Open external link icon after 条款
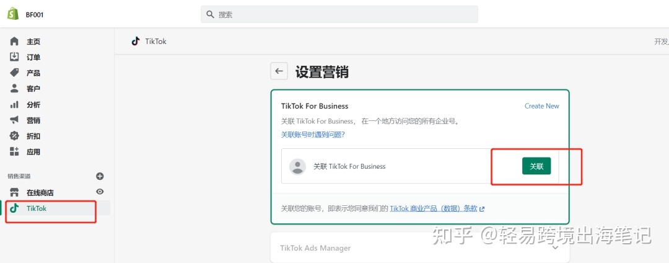This screenshot has width=669, height=263. point(482,209)
